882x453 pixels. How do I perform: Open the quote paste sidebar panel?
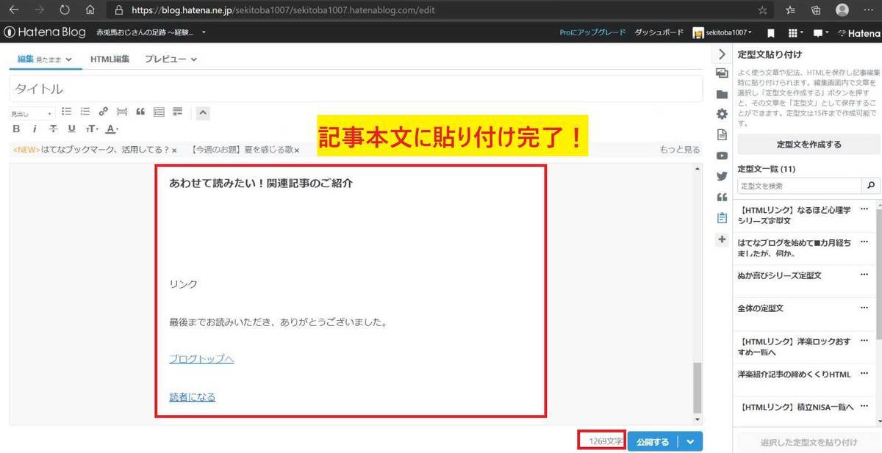722,197
